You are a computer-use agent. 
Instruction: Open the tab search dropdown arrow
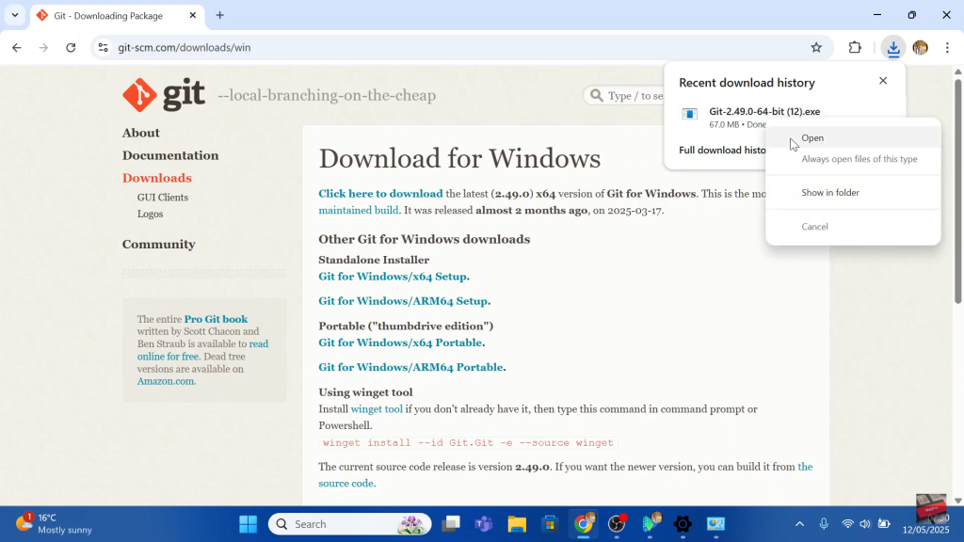15,15
